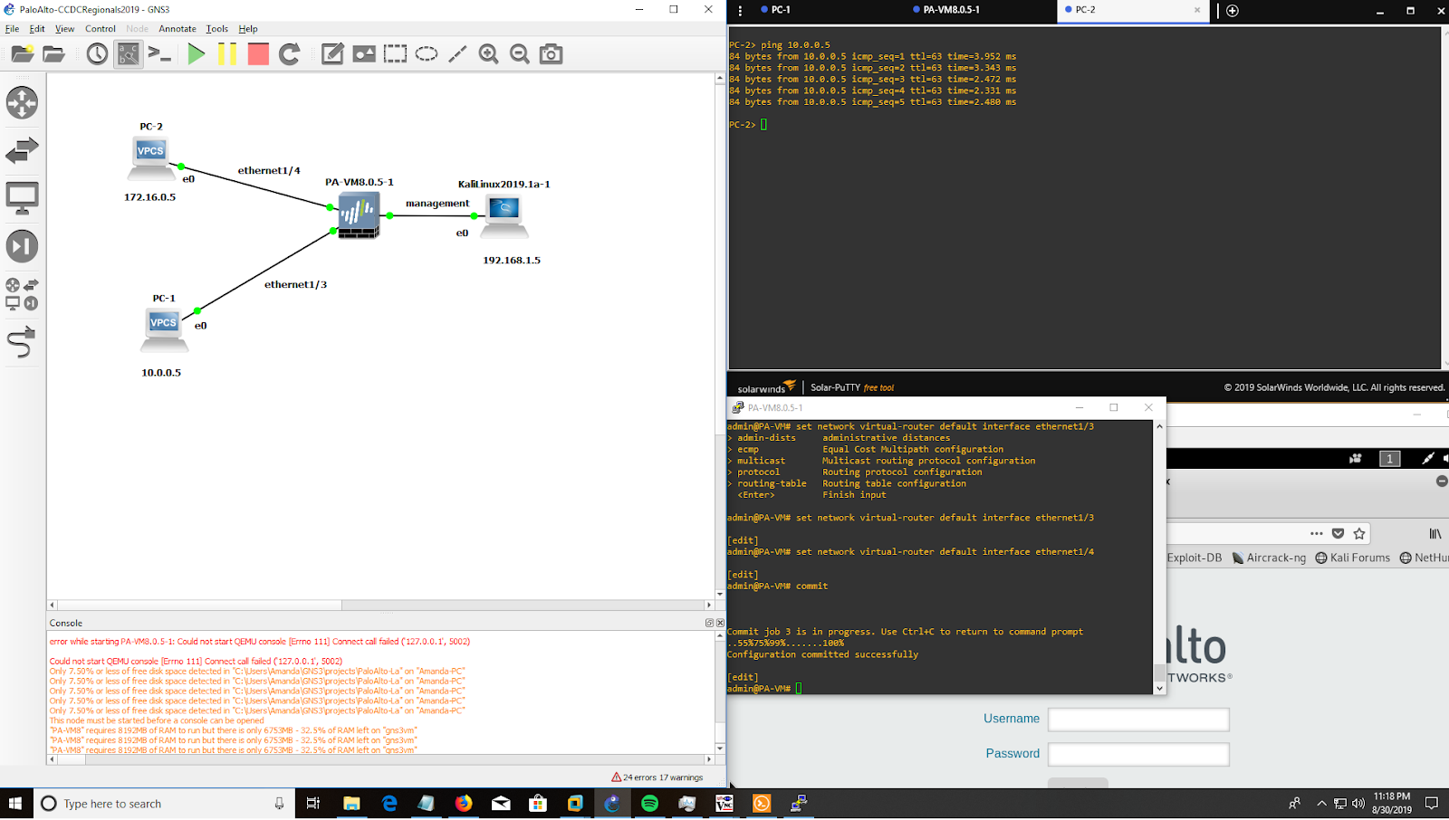Click the Username field on login page
This screenshot has height=820, width=1449.
pyautogui.click(x=1138, y=720)
